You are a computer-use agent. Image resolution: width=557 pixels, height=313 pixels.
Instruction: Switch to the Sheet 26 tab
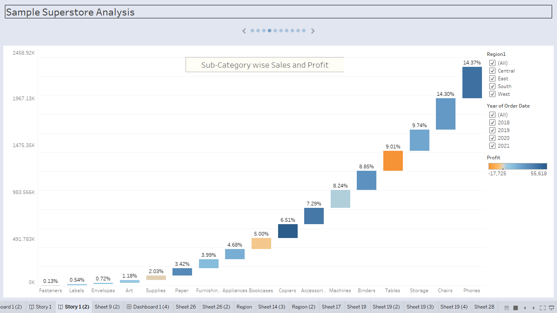(x=186, y=307)
